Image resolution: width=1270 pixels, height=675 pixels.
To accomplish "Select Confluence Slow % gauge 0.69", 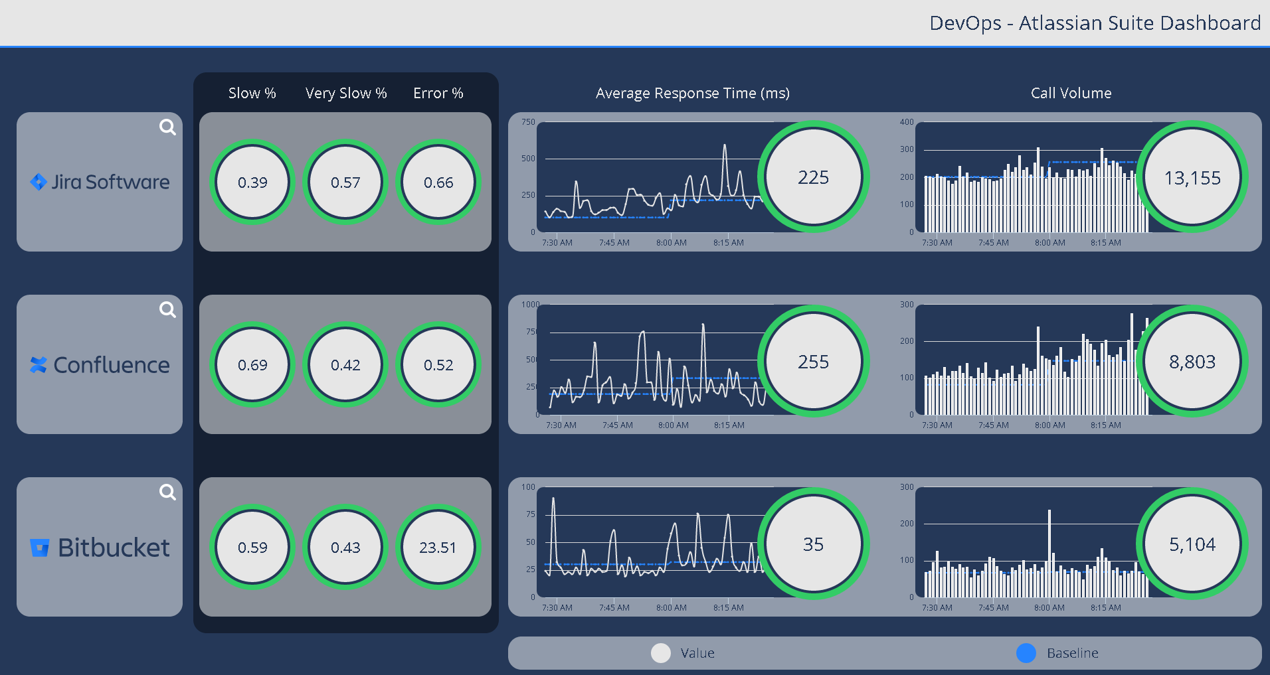I will tap(252, 364).
